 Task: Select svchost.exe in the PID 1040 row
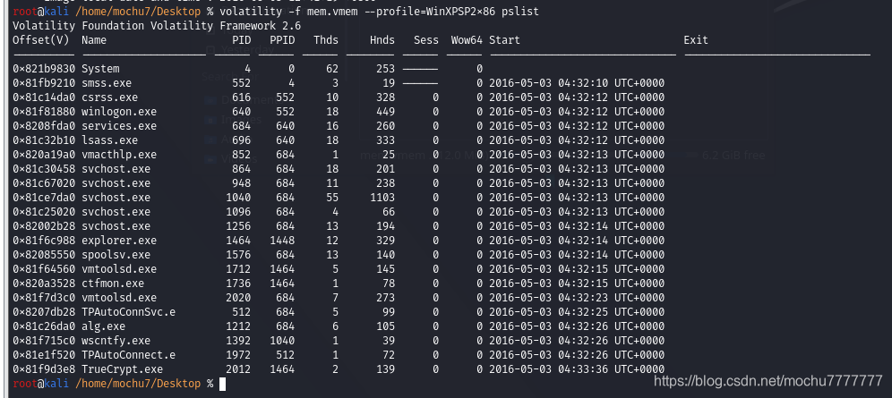[116, 198]
